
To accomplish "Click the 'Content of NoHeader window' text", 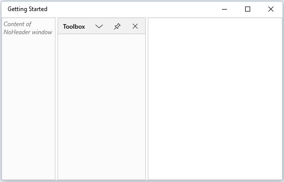I will [28, 28].
